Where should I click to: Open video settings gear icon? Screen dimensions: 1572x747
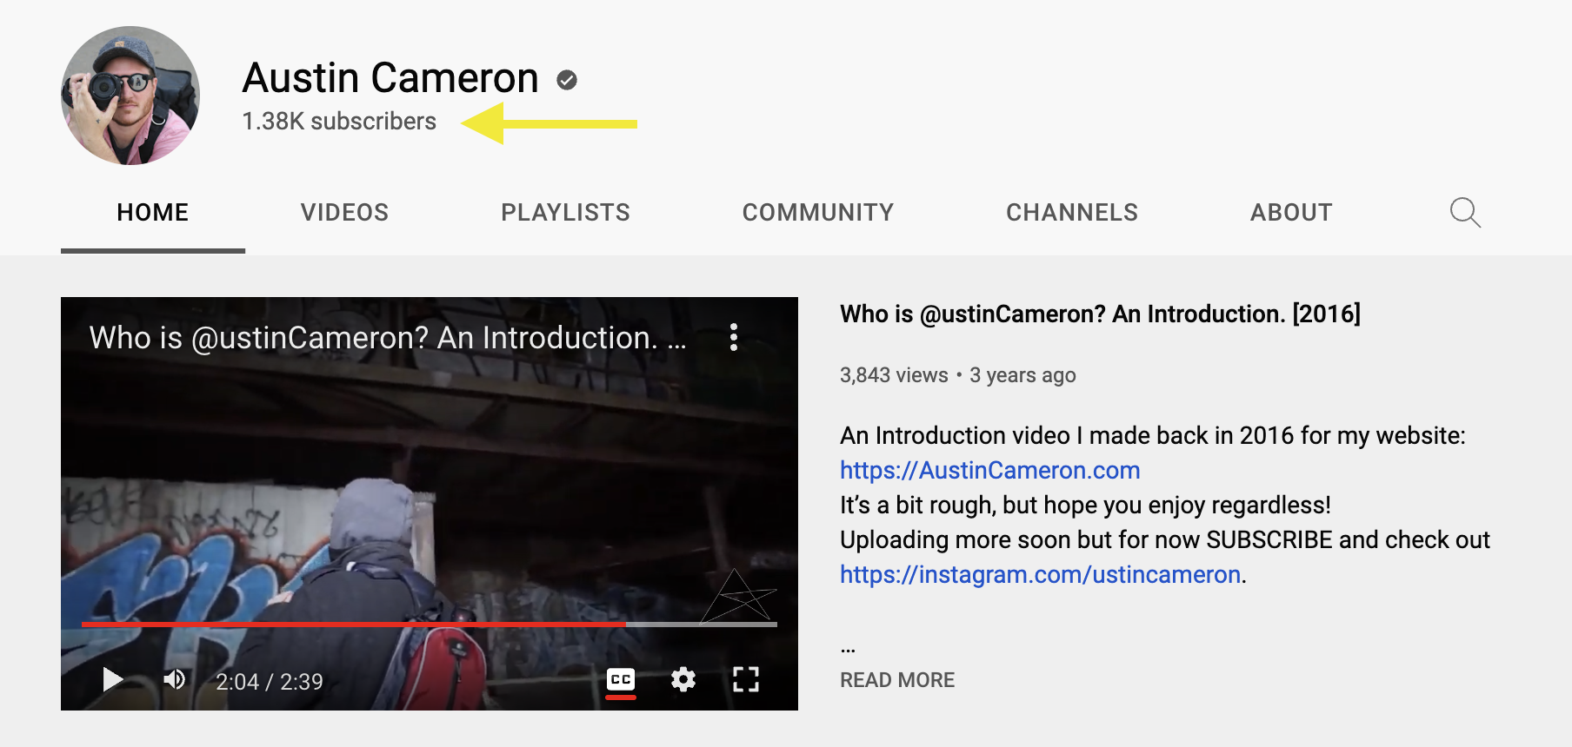pos(683,679)
